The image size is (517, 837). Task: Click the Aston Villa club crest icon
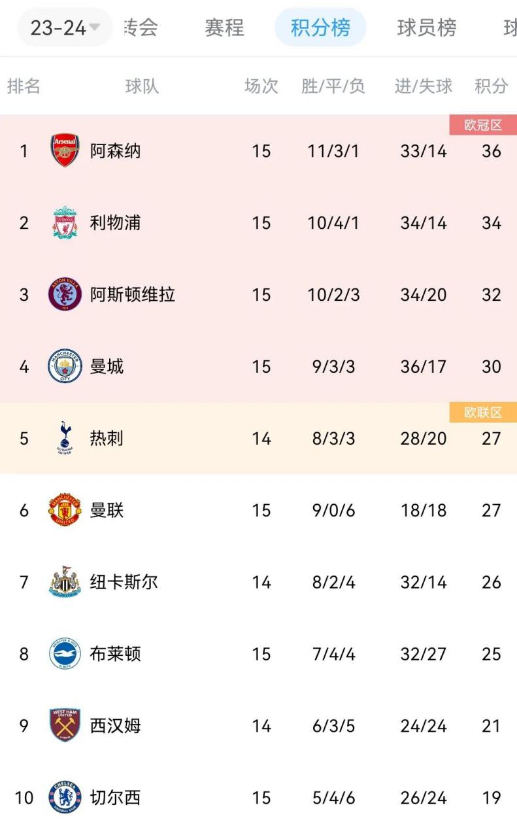(64, 295)
